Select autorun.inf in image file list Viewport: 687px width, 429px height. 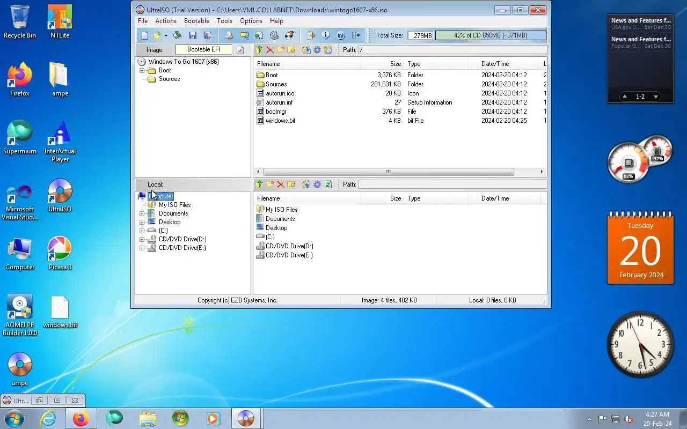pyautogui.click(x=279, y=102)
